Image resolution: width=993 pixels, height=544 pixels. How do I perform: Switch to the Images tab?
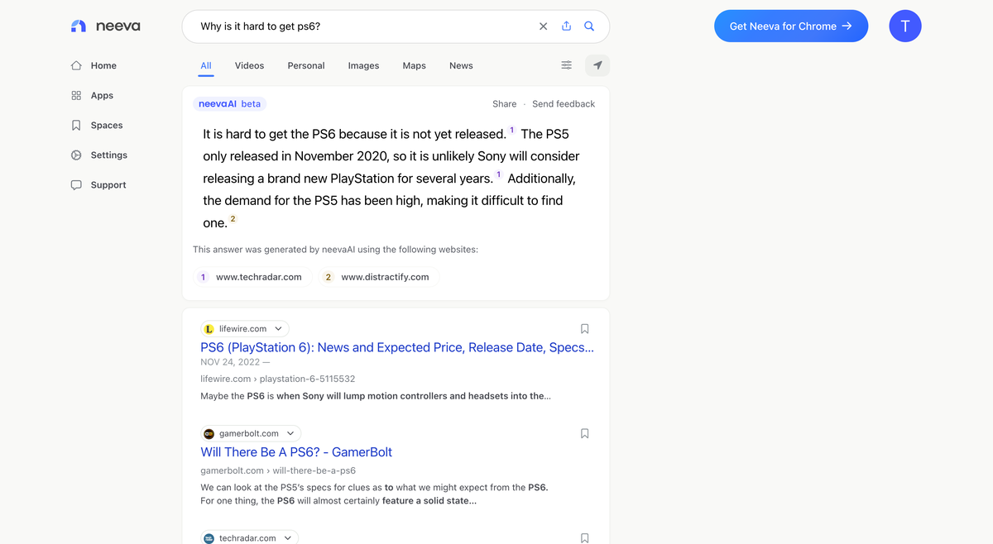point(363,65)
